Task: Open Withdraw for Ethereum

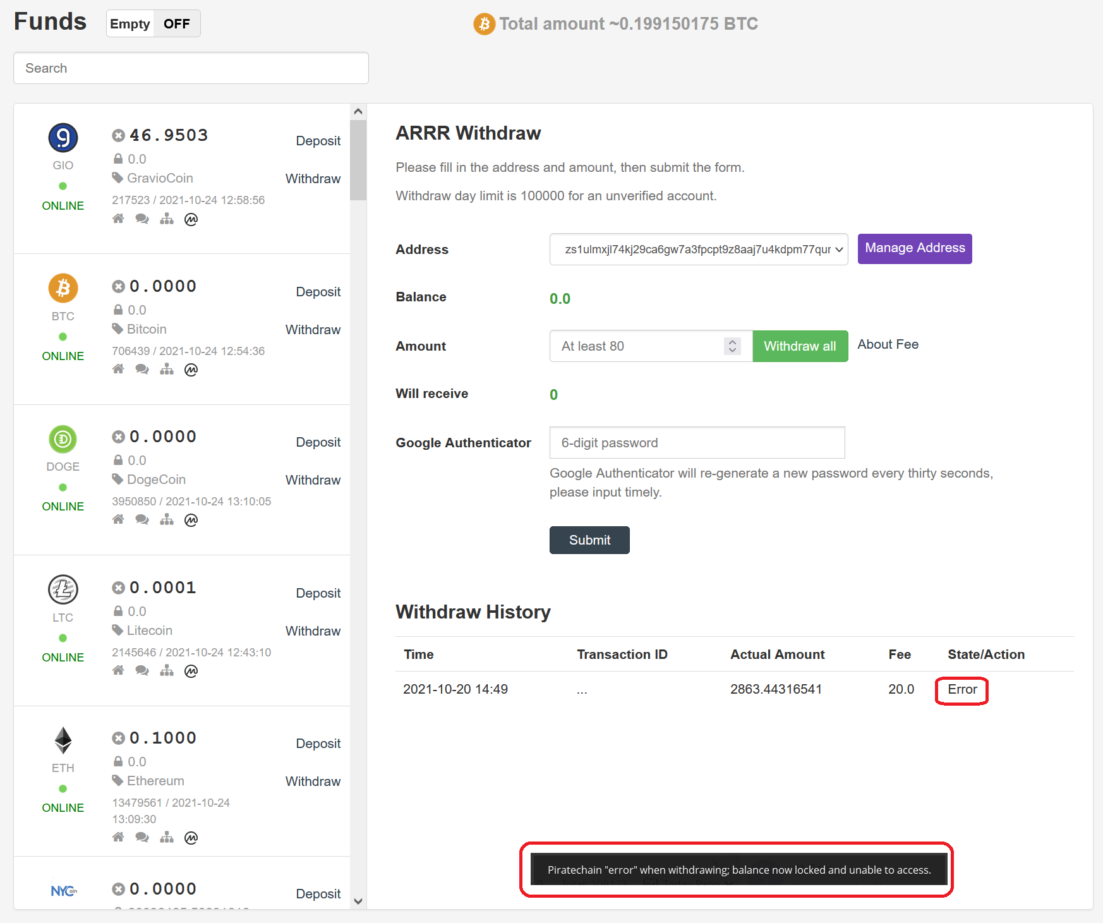Action: [313, 781]
